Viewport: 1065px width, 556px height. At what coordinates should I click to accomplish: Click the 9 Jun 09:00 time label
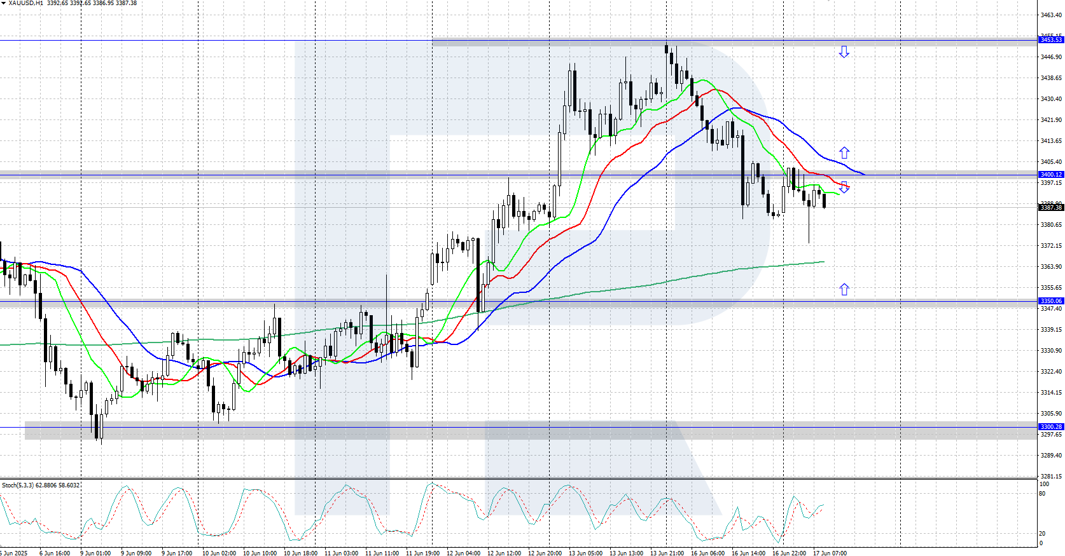click(x=136, y=553)
